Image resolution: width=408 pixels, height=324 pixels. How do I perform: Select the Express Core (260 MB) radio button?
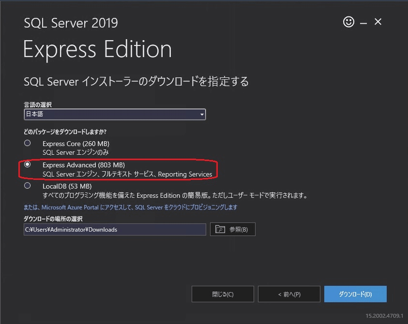pyautogui.click(x=27, y=143)
